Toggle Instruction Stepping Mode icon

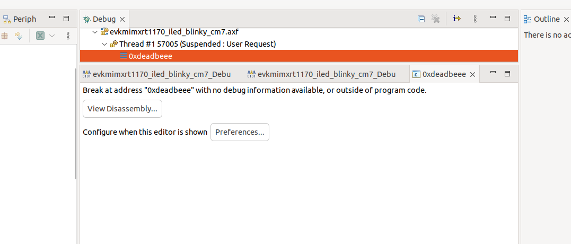(456, 19)
